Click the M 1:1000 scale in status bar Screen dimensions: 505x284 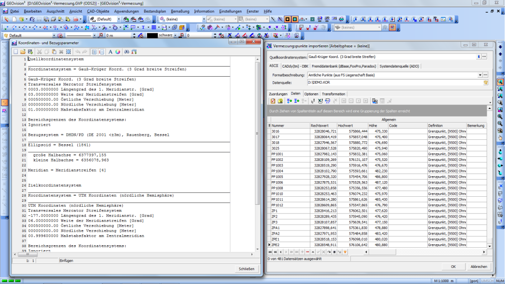point(443,281)
